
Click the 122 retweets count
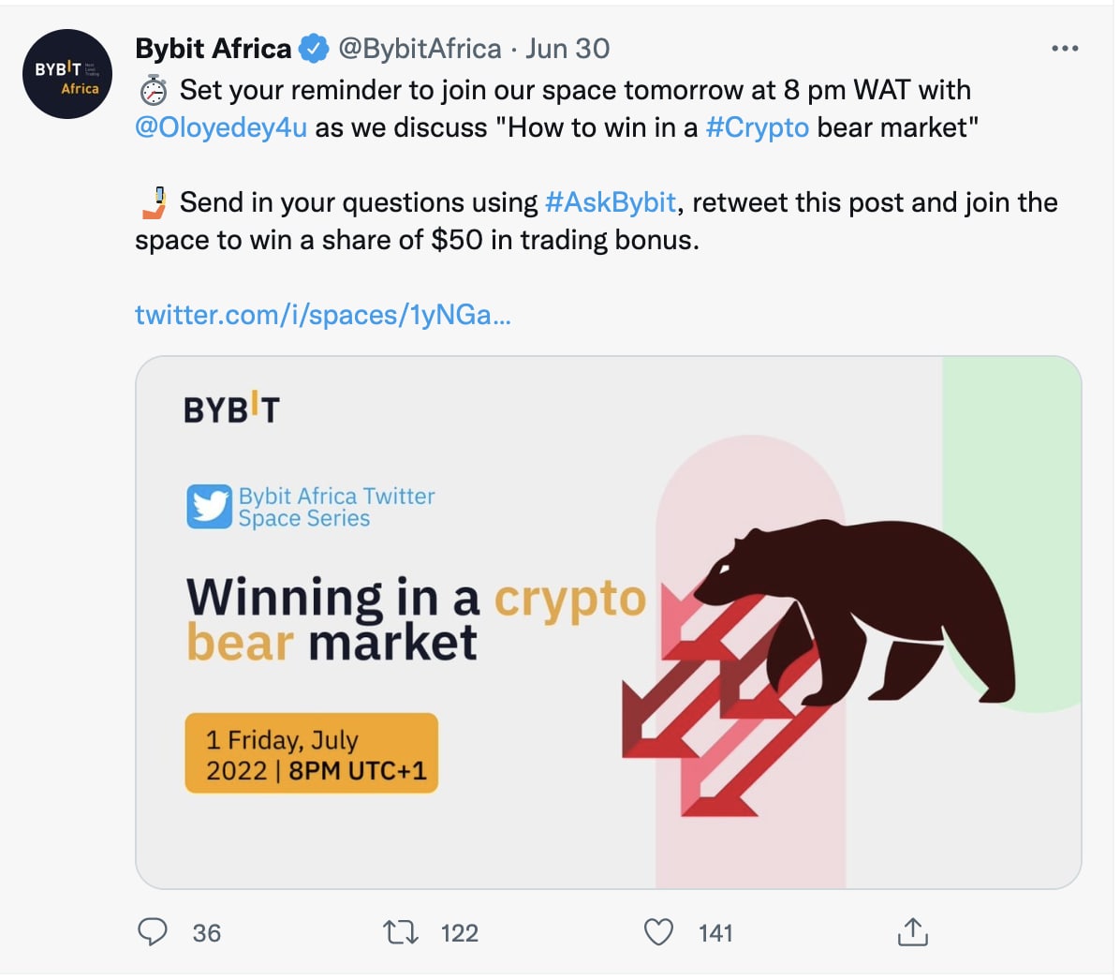click(459, 933)
